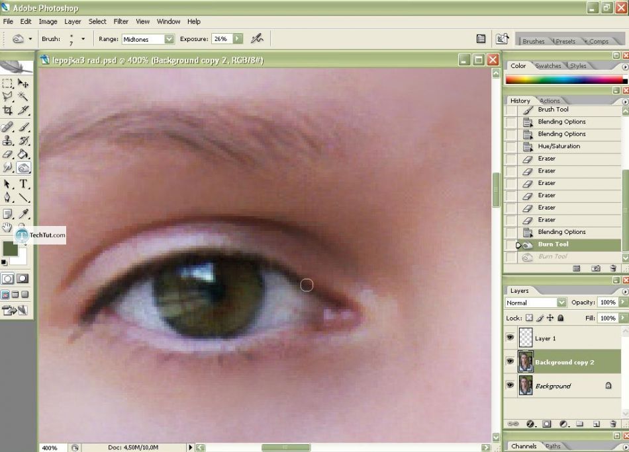Select the Smudge tool
The image size is (629, 452).
tap(8, 167)
